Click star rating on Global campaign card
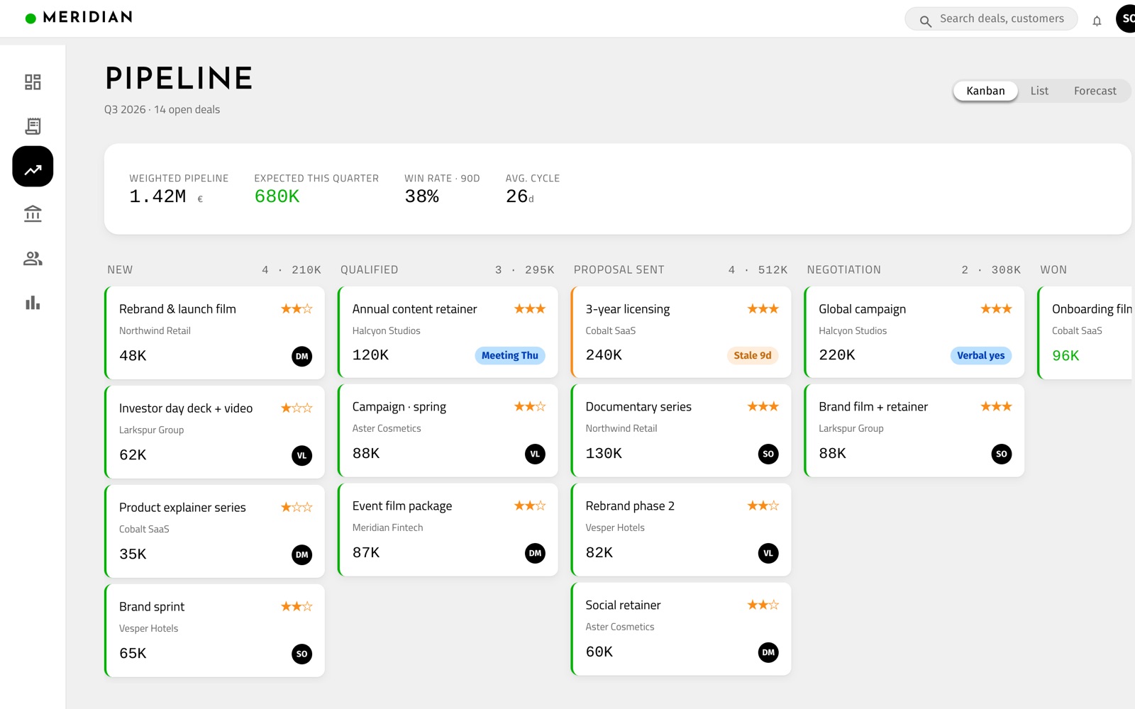This screenshot has height=709, width=1135. click(x=997, y=308)
